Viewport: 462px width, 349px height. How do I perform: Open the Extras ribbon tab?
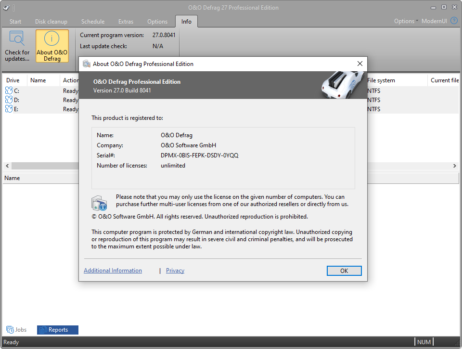126,22
